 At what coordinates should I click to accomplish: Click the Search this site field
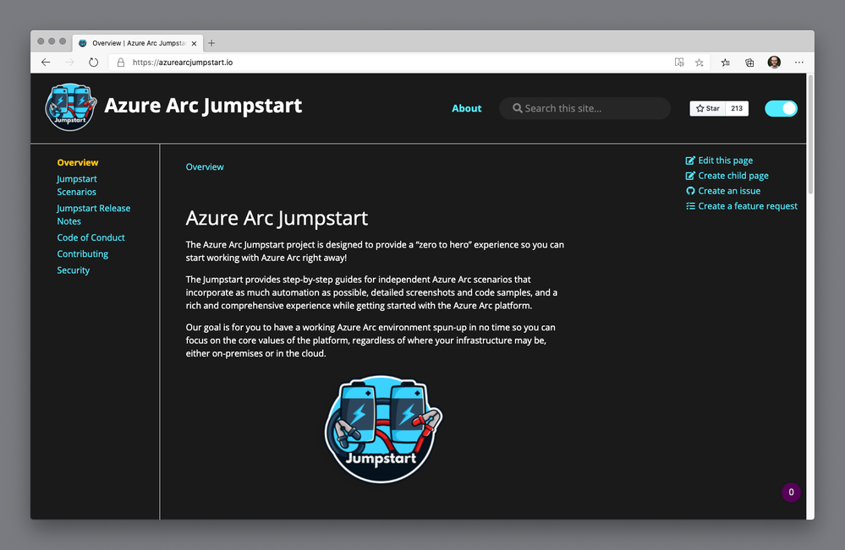click(584, 108)
